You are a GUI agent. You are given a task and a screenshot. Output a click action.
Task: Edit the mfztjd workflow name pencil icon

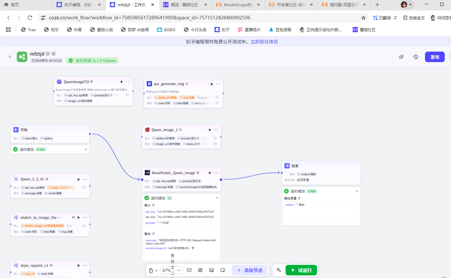pos(54,54)
